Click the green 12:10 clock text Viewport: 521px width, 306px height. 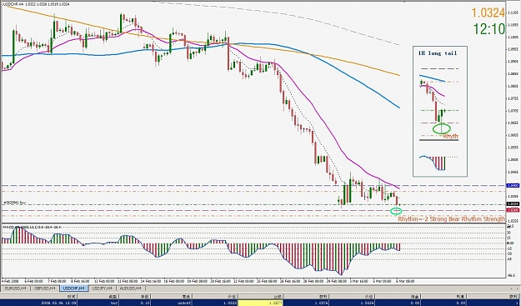tap(489, 29)
